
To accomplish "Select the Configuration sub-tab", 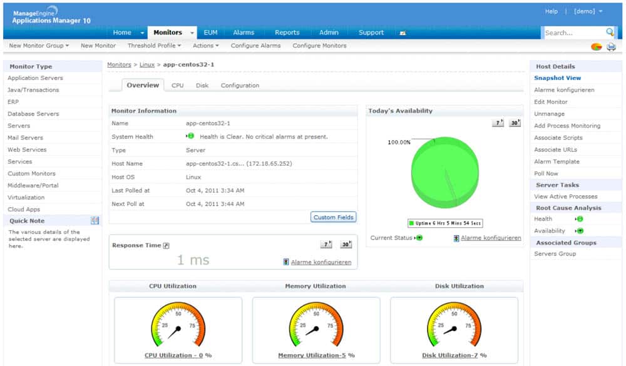I will [240, 86].
